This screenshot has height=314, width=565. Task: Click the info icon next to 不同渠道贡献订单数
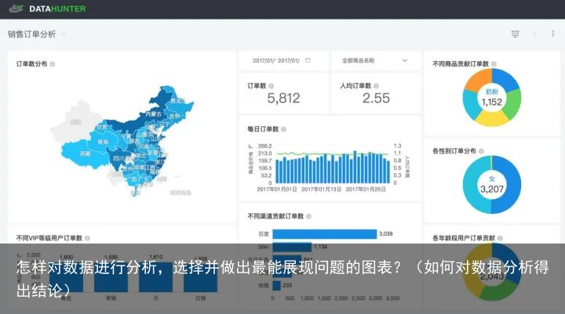click(x=308, y=216)
